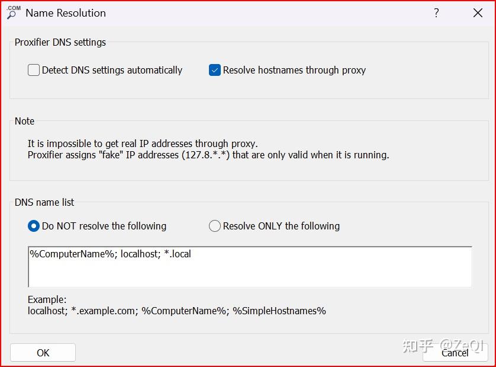496x367 pixels.
Task: Click the Note group heading
Action: coord(25,121)
